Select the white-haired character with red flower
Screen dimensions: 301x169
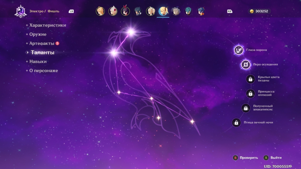point(113,11)
